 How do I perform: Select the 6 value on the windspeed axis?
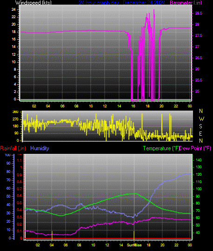(x=15, y=77)
